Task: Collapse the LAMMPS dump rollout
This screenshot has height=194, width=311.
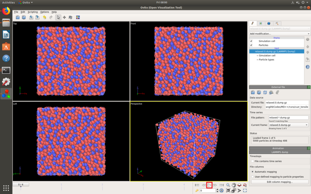Action: tap(280, 152)
